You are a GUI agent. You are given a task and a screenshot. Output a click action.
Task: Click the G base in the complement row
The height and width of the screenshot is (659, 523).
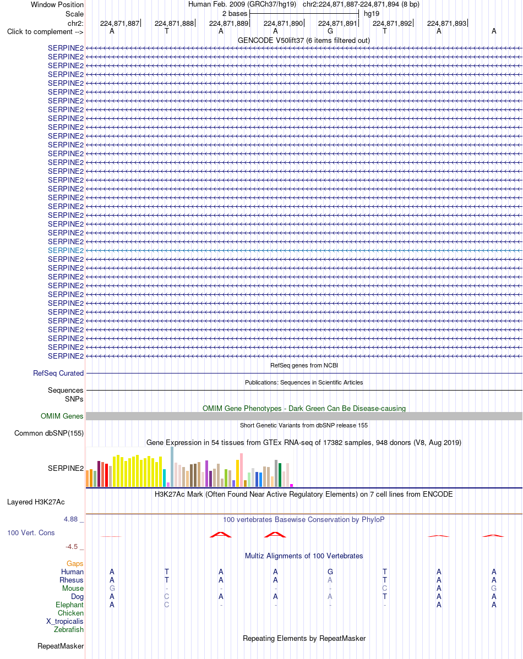coord(330,31)
